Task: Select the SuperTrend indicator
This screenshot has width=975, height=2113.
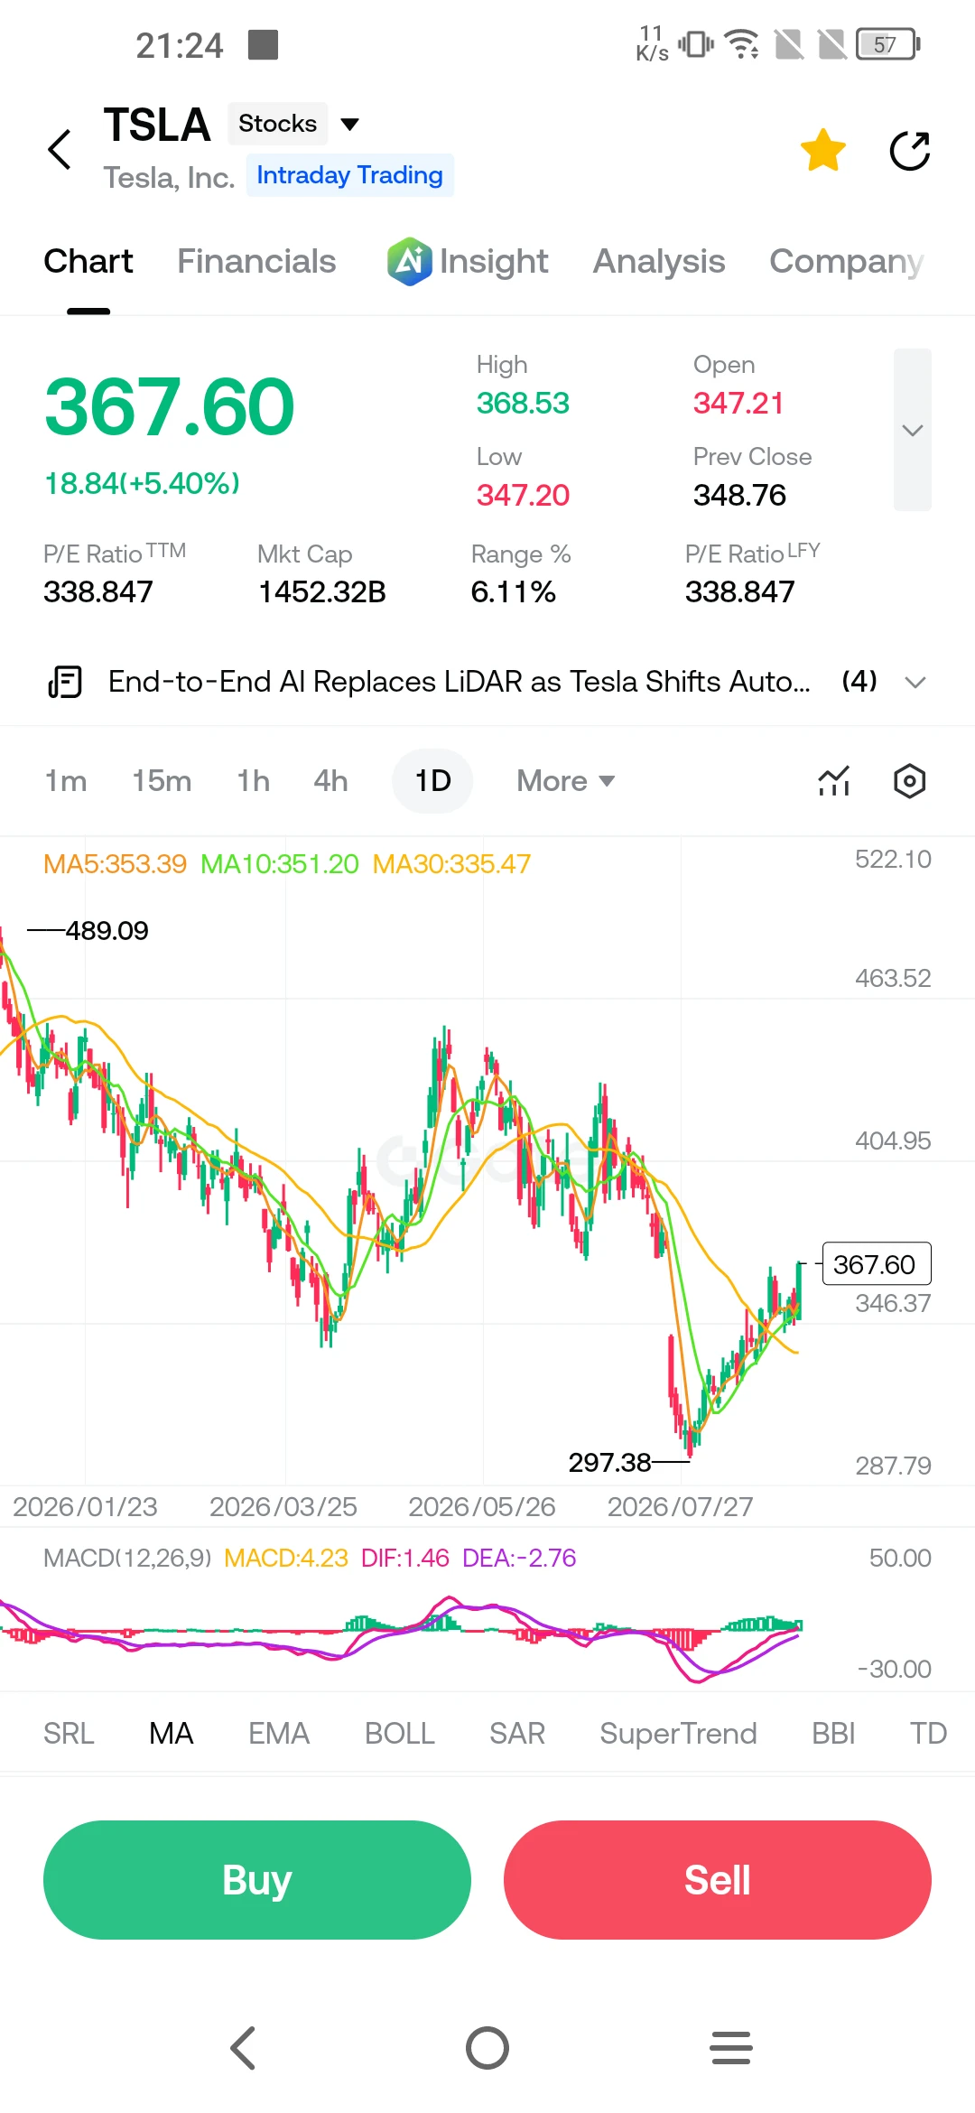Action: pyautogui.click(x=679, y=1734)
